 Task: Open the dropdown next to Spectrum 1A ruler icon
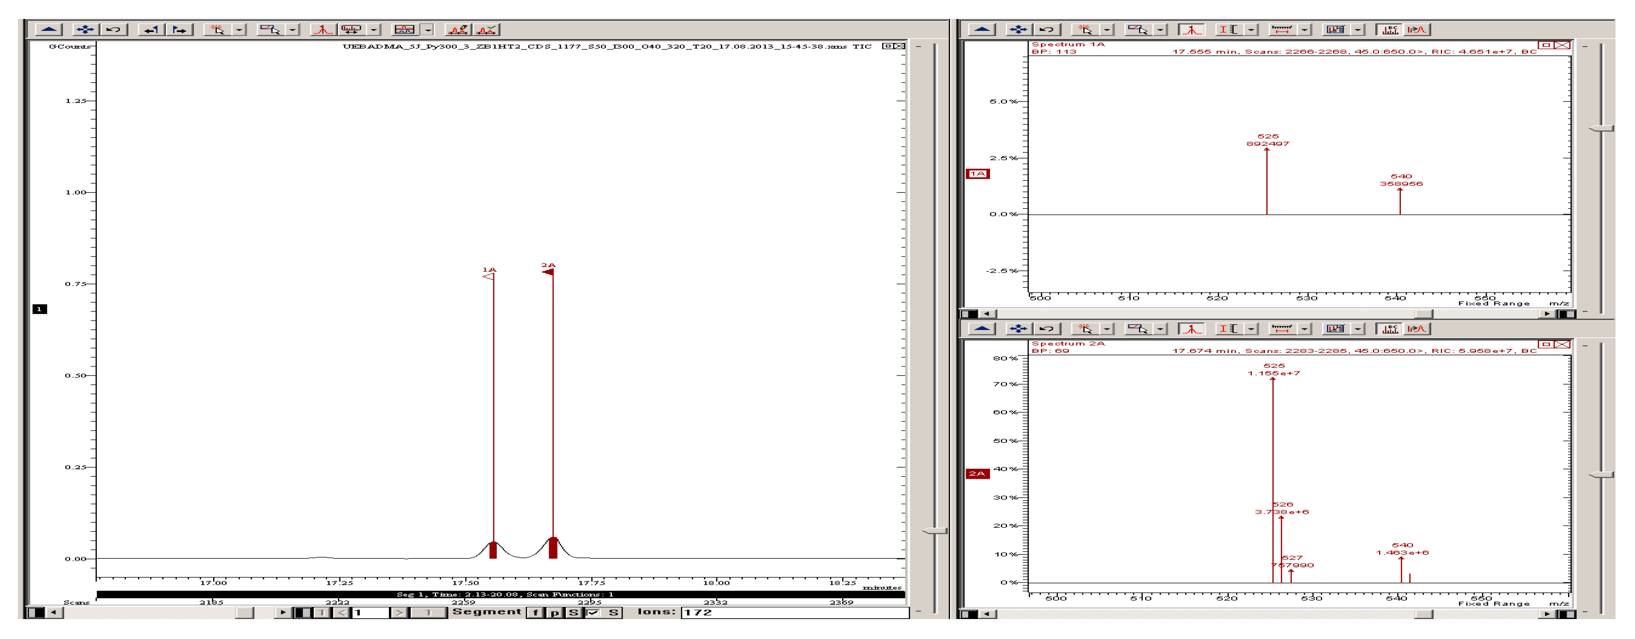click(x=1305, y=29)
